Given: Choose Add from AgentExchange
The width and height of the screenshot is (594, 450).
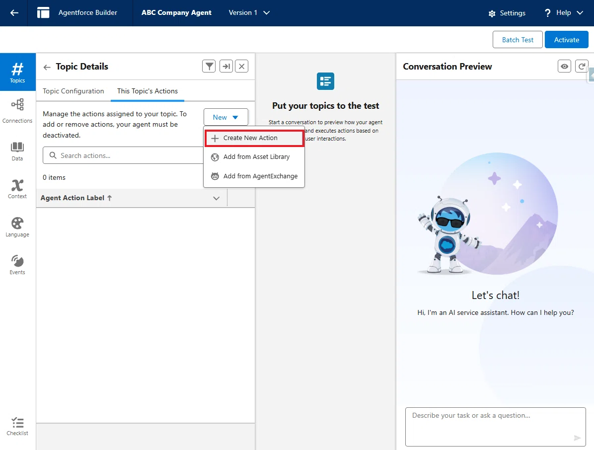Looking at the screenshot, I should pyautogui.click(x=254, y=176).
